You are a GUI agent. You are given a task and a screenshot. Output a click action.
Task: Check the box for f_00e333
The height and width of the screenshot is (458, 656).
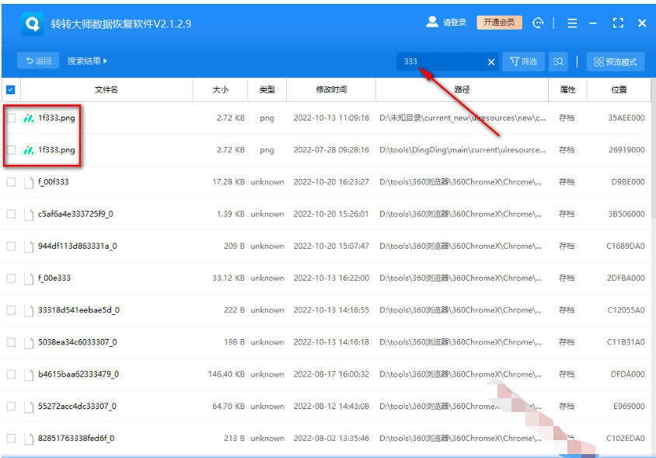(11, 278)
